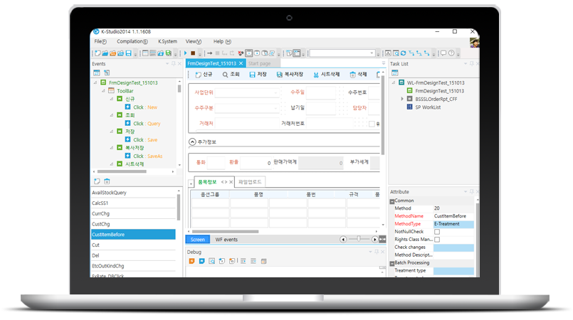Click the 조회 (Query) magnifier icon

(224, 74)
